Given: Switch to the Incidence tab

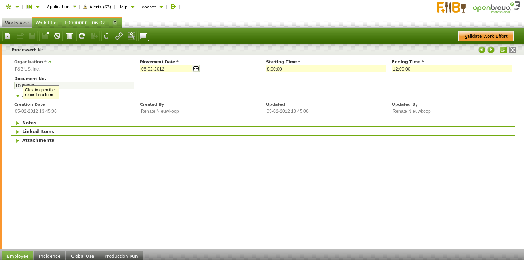Looking at the screenshot, I should tap(49, 256).
